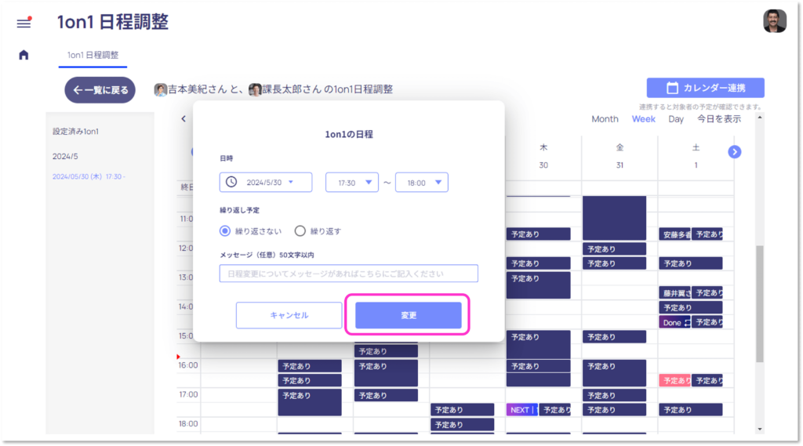Screen dimensions: 803x446
Task: Expand the 17:30 start time dropdown
Action: coord(352,182)
